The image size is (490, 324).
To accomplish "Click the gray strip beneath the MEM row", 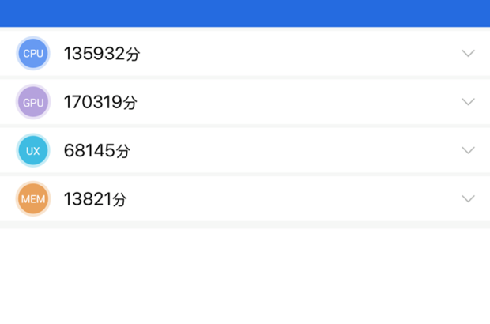I will coord(245,225).
